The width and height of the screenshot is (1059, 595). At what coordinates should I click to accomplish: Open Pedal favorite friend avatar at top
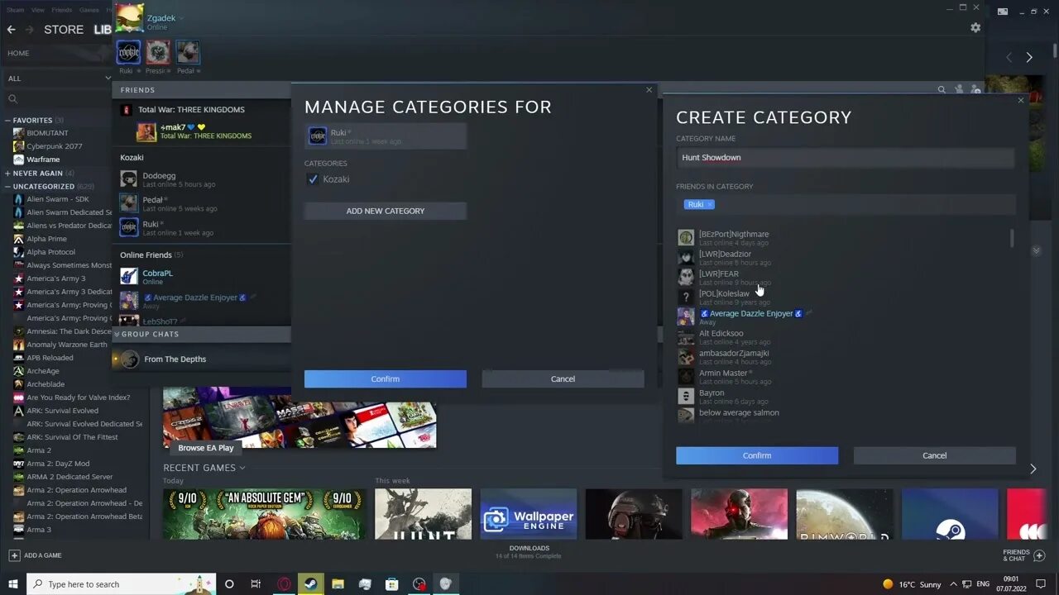pos(188,52)
